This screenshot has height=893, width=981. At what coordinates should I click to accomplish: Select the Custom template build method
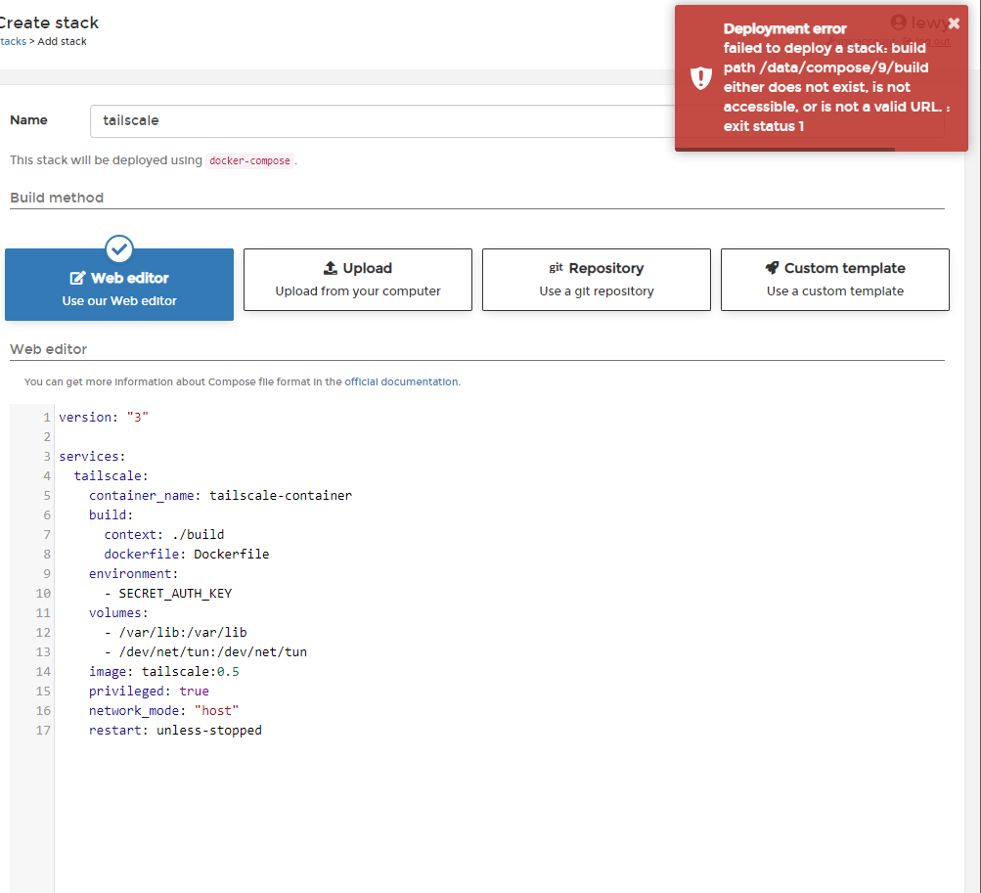[835, 280]
